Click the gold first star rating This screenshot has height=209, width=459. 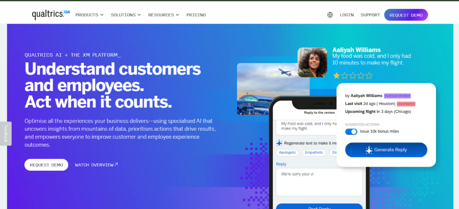click(x=336, y=76)
